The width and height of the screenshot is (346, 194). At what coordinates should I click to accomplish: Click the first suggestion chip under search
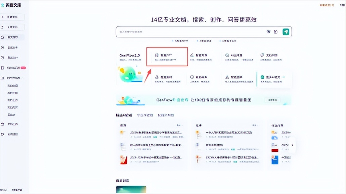point(180,41)
